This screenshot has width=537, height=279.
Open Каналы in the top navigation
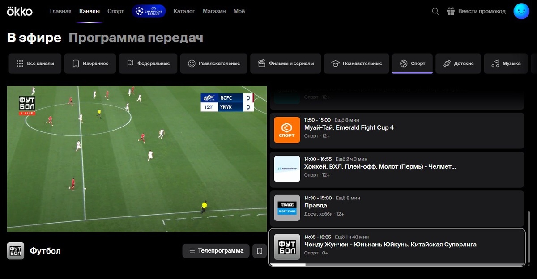[89, 11]
